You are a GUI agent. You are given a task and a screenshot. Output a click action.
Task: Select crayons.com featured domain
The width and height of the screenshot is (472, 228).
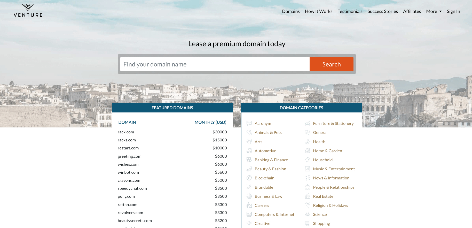point(129,180)
